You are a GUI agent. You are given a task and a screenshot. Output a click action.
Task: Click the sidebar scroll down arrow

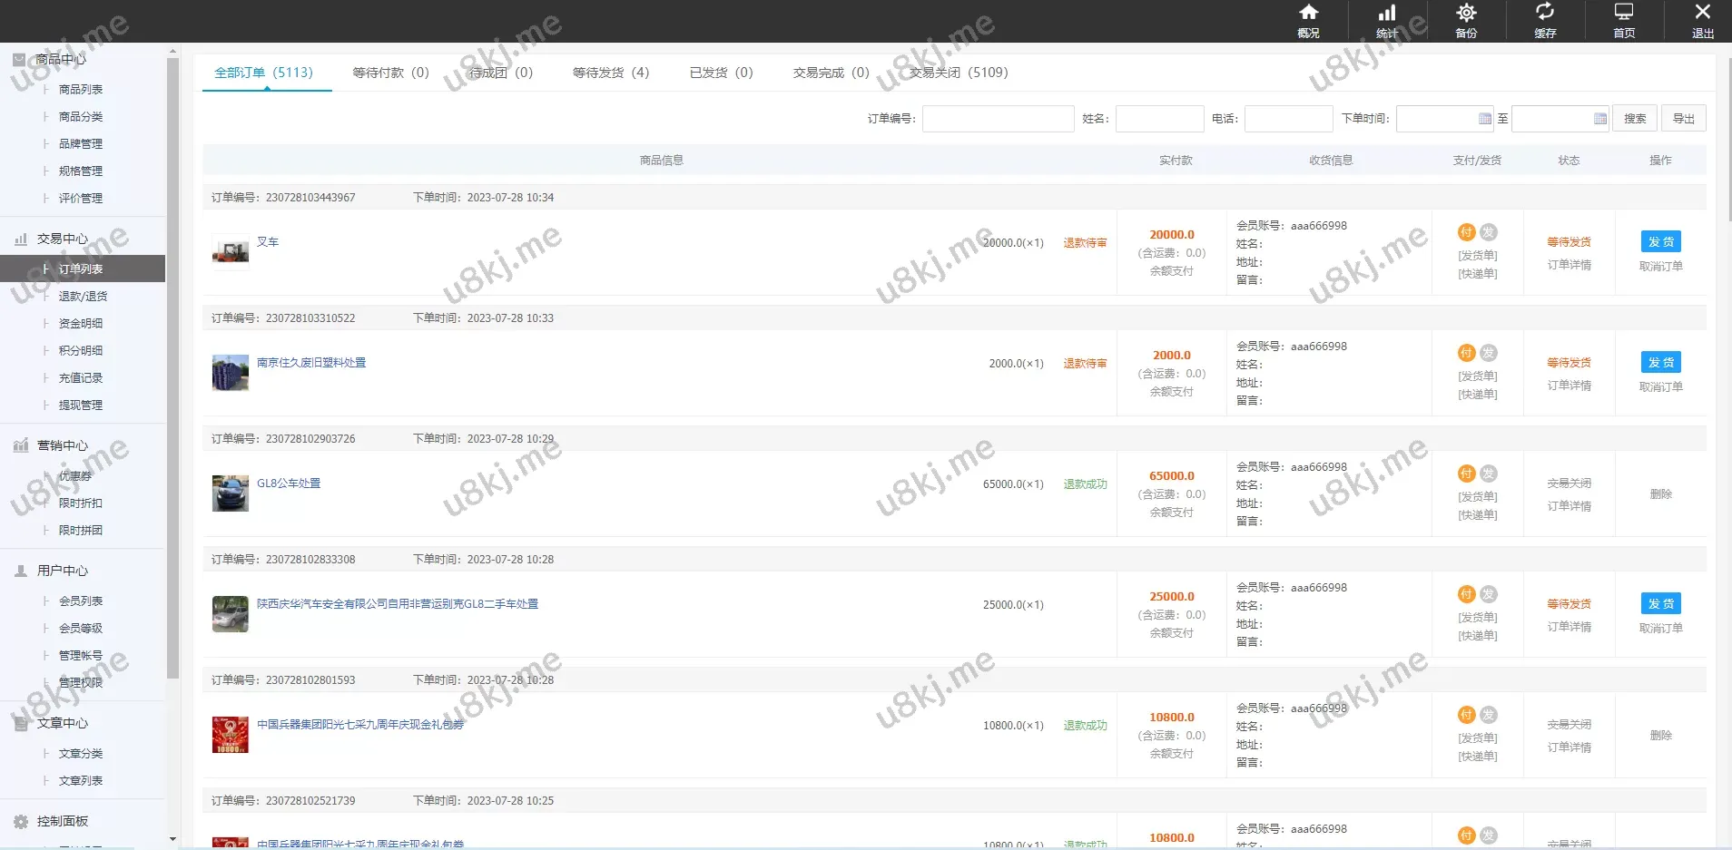tap(172, 839)
